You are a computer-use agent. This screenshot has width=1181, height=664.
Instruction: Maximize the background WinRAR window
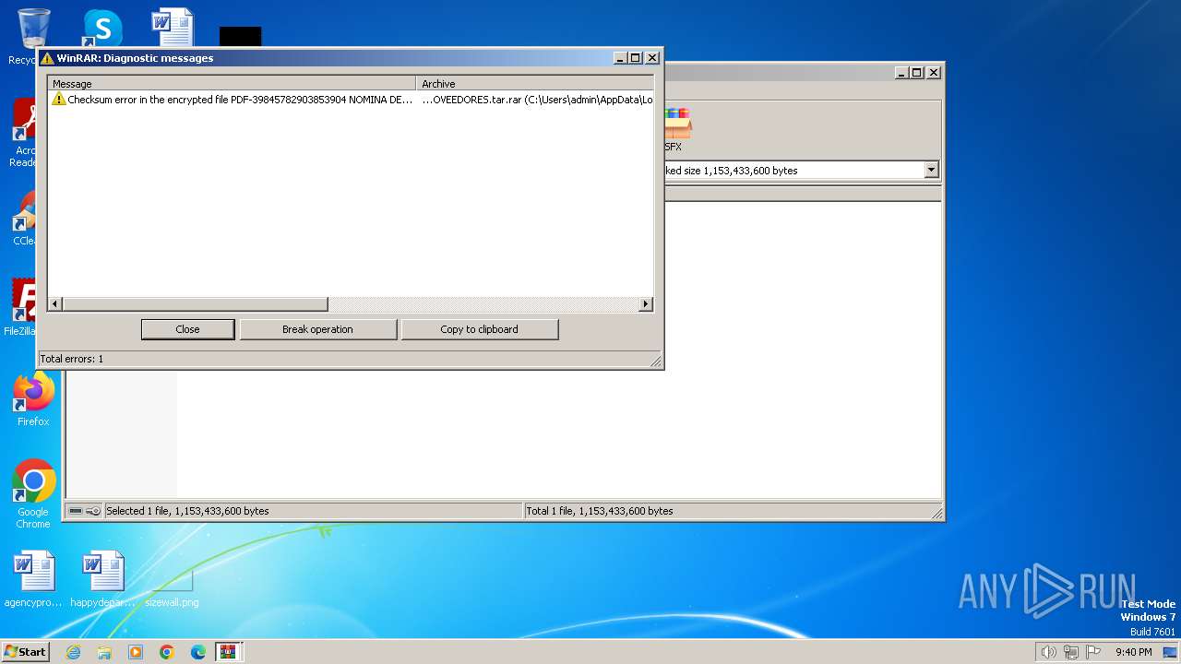coord(917,72)
